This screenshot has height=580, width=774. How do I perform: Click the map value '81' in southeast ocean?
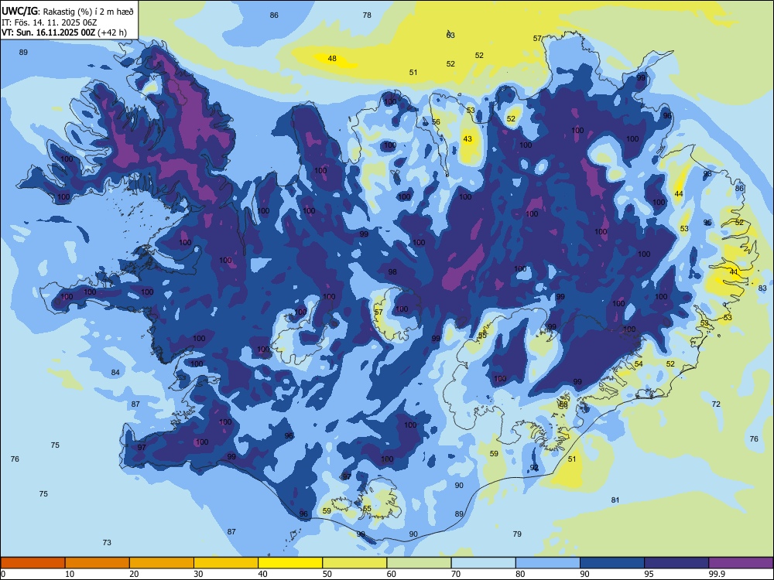coord(615,500)
